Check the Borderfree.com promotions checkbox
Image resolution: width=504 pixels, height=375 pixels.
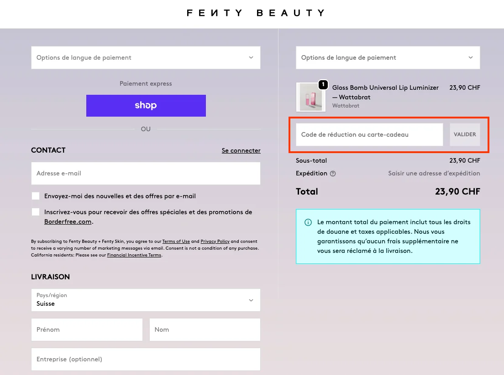36,211
